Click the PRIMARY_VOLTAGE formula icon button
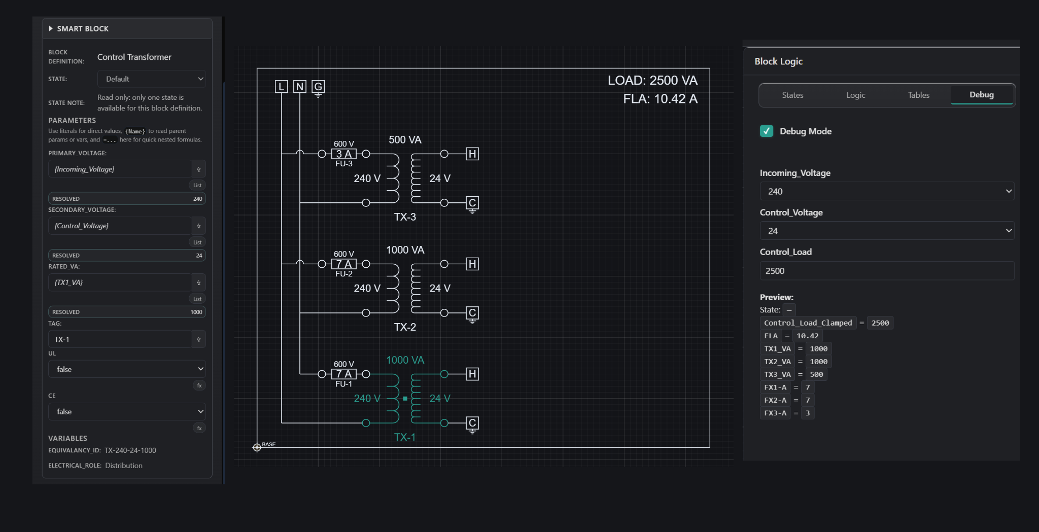Viewport: 1039px width, 532px height. [x=199, y=169]
